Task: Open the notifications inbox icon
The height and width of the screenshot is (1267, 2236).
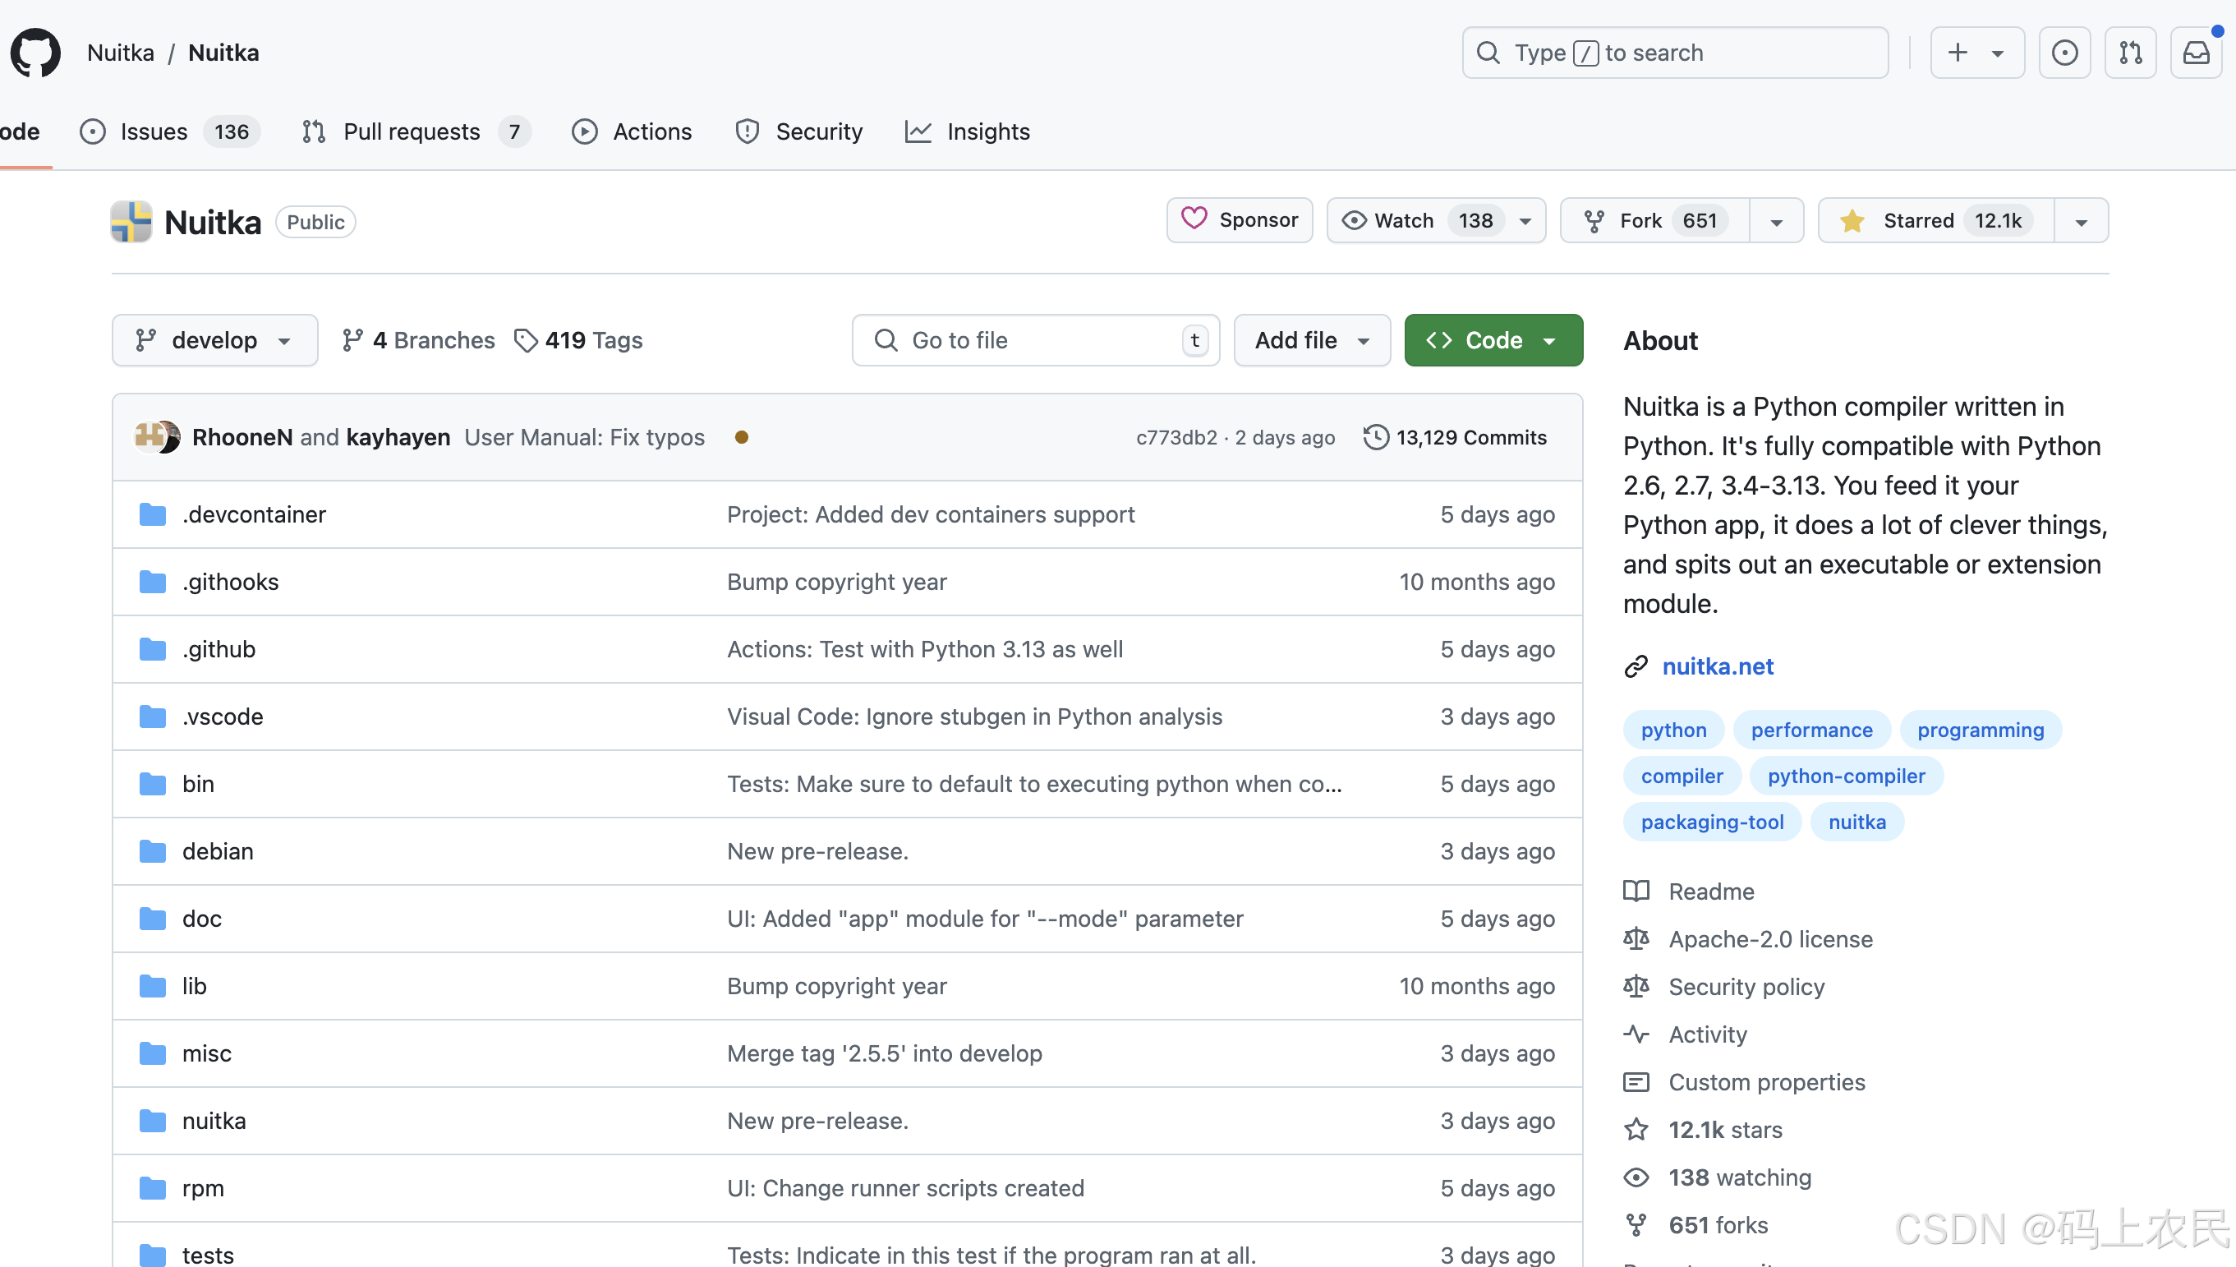Action: coord(2196,53)
